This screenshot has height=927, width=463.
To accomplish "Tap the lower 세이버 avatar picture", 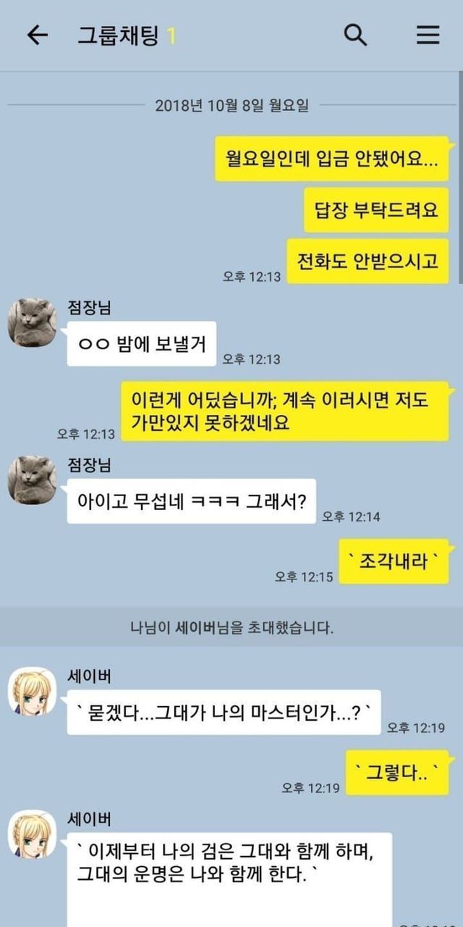I will (32, 834).
